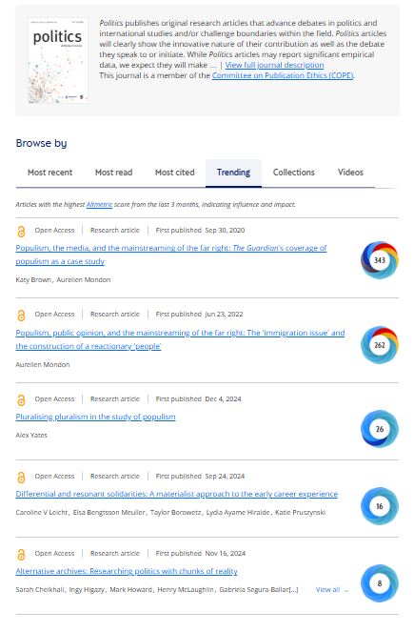Click author Aurelien Mondon under immigration issue article

tap(43, 364)
